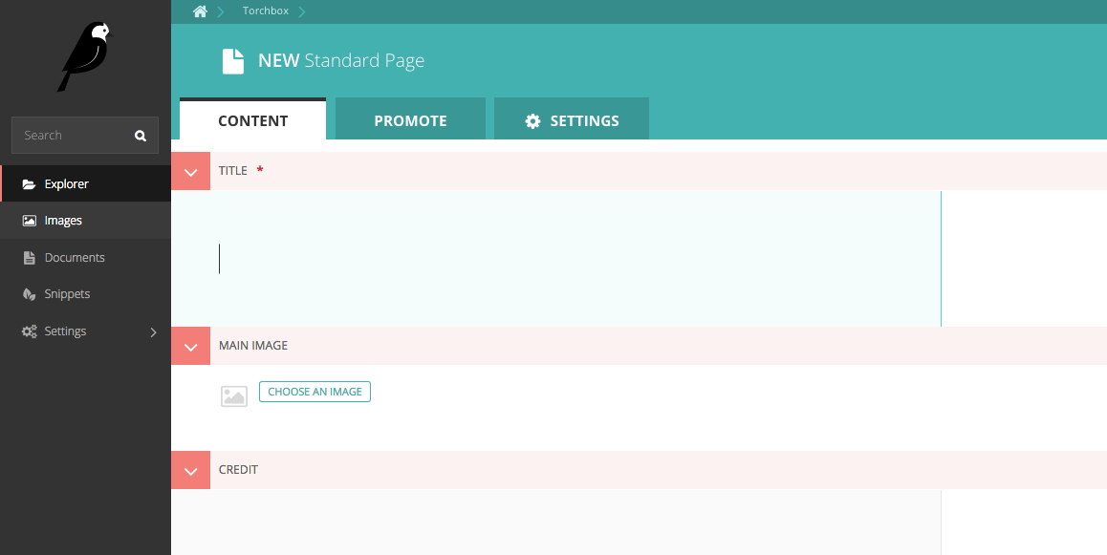This screenshot has height=555, width=1107.
Task: Click the page icon beside New Standard Page
Action: tap(233, 61)
